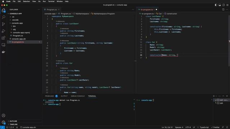
Task: Open Explorer Views and More Actions menu
Action: click(39, 10)
